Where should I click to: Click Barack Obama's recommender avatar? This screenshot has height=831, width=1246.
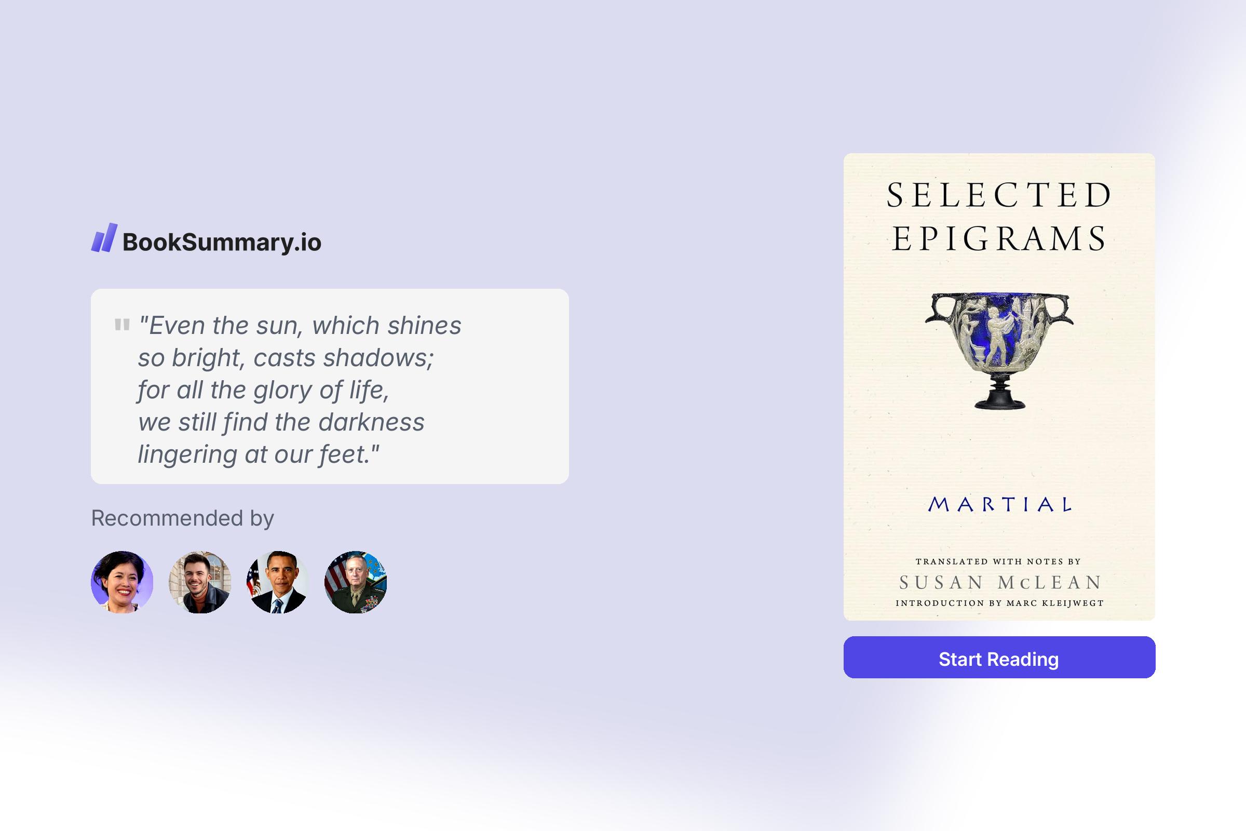(x=278, y=582)
